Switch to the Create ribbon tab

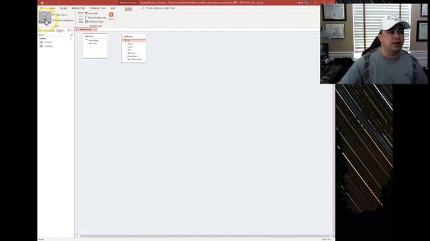tap(63, 8)
